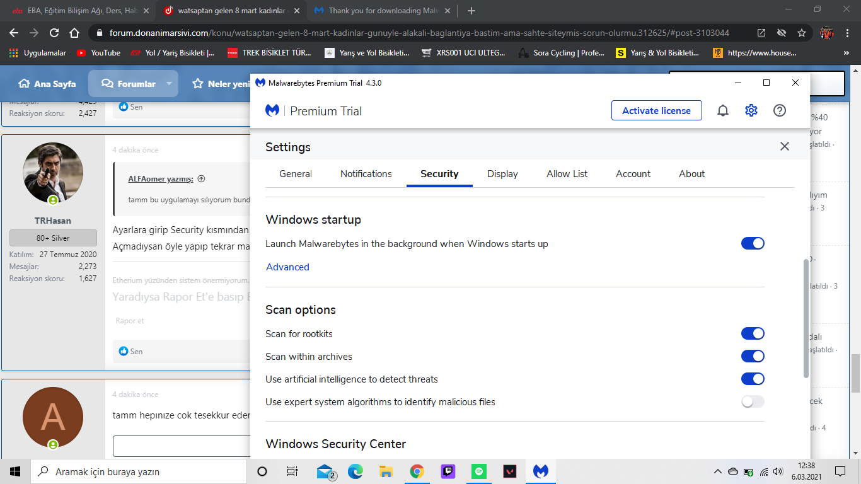Disable Scan for rootkits
This screenshot has height=484, width=861.
[x=753, y=333]
